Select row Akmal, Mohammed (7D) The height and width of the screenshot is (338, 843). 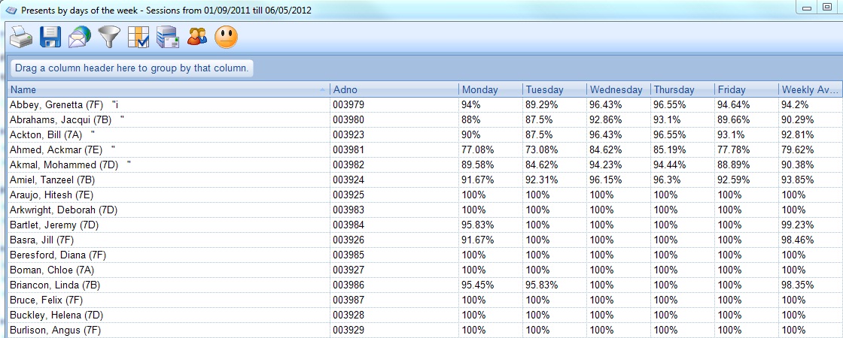tap(425, 164)
